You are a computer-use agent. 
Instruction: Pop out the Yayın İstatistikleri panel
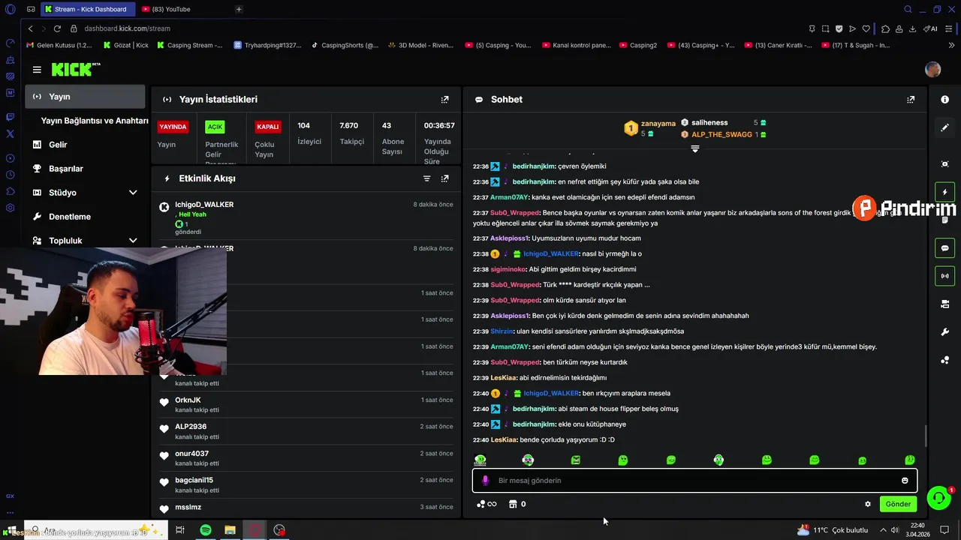(x=444, y=99)
